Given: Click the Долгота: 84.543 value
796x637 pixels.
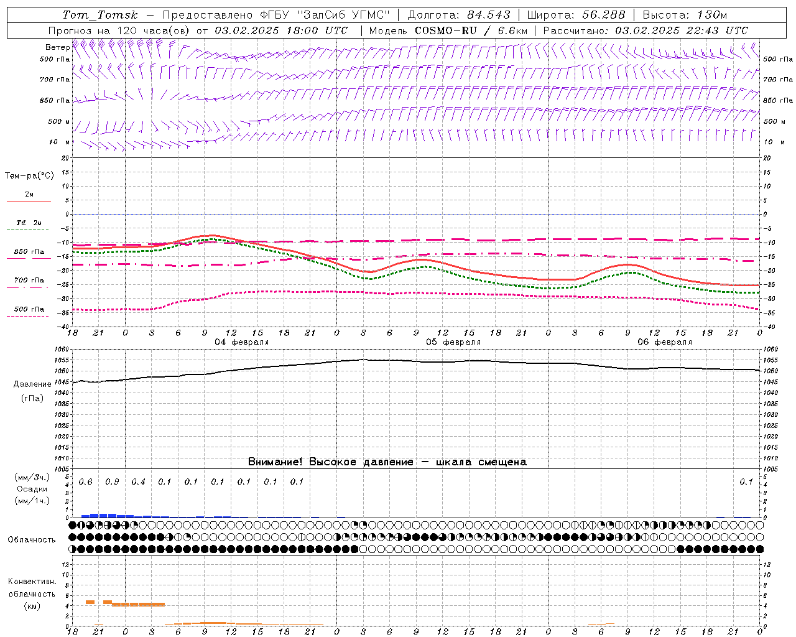Looking at the screenshot, I should coord(459,15).
